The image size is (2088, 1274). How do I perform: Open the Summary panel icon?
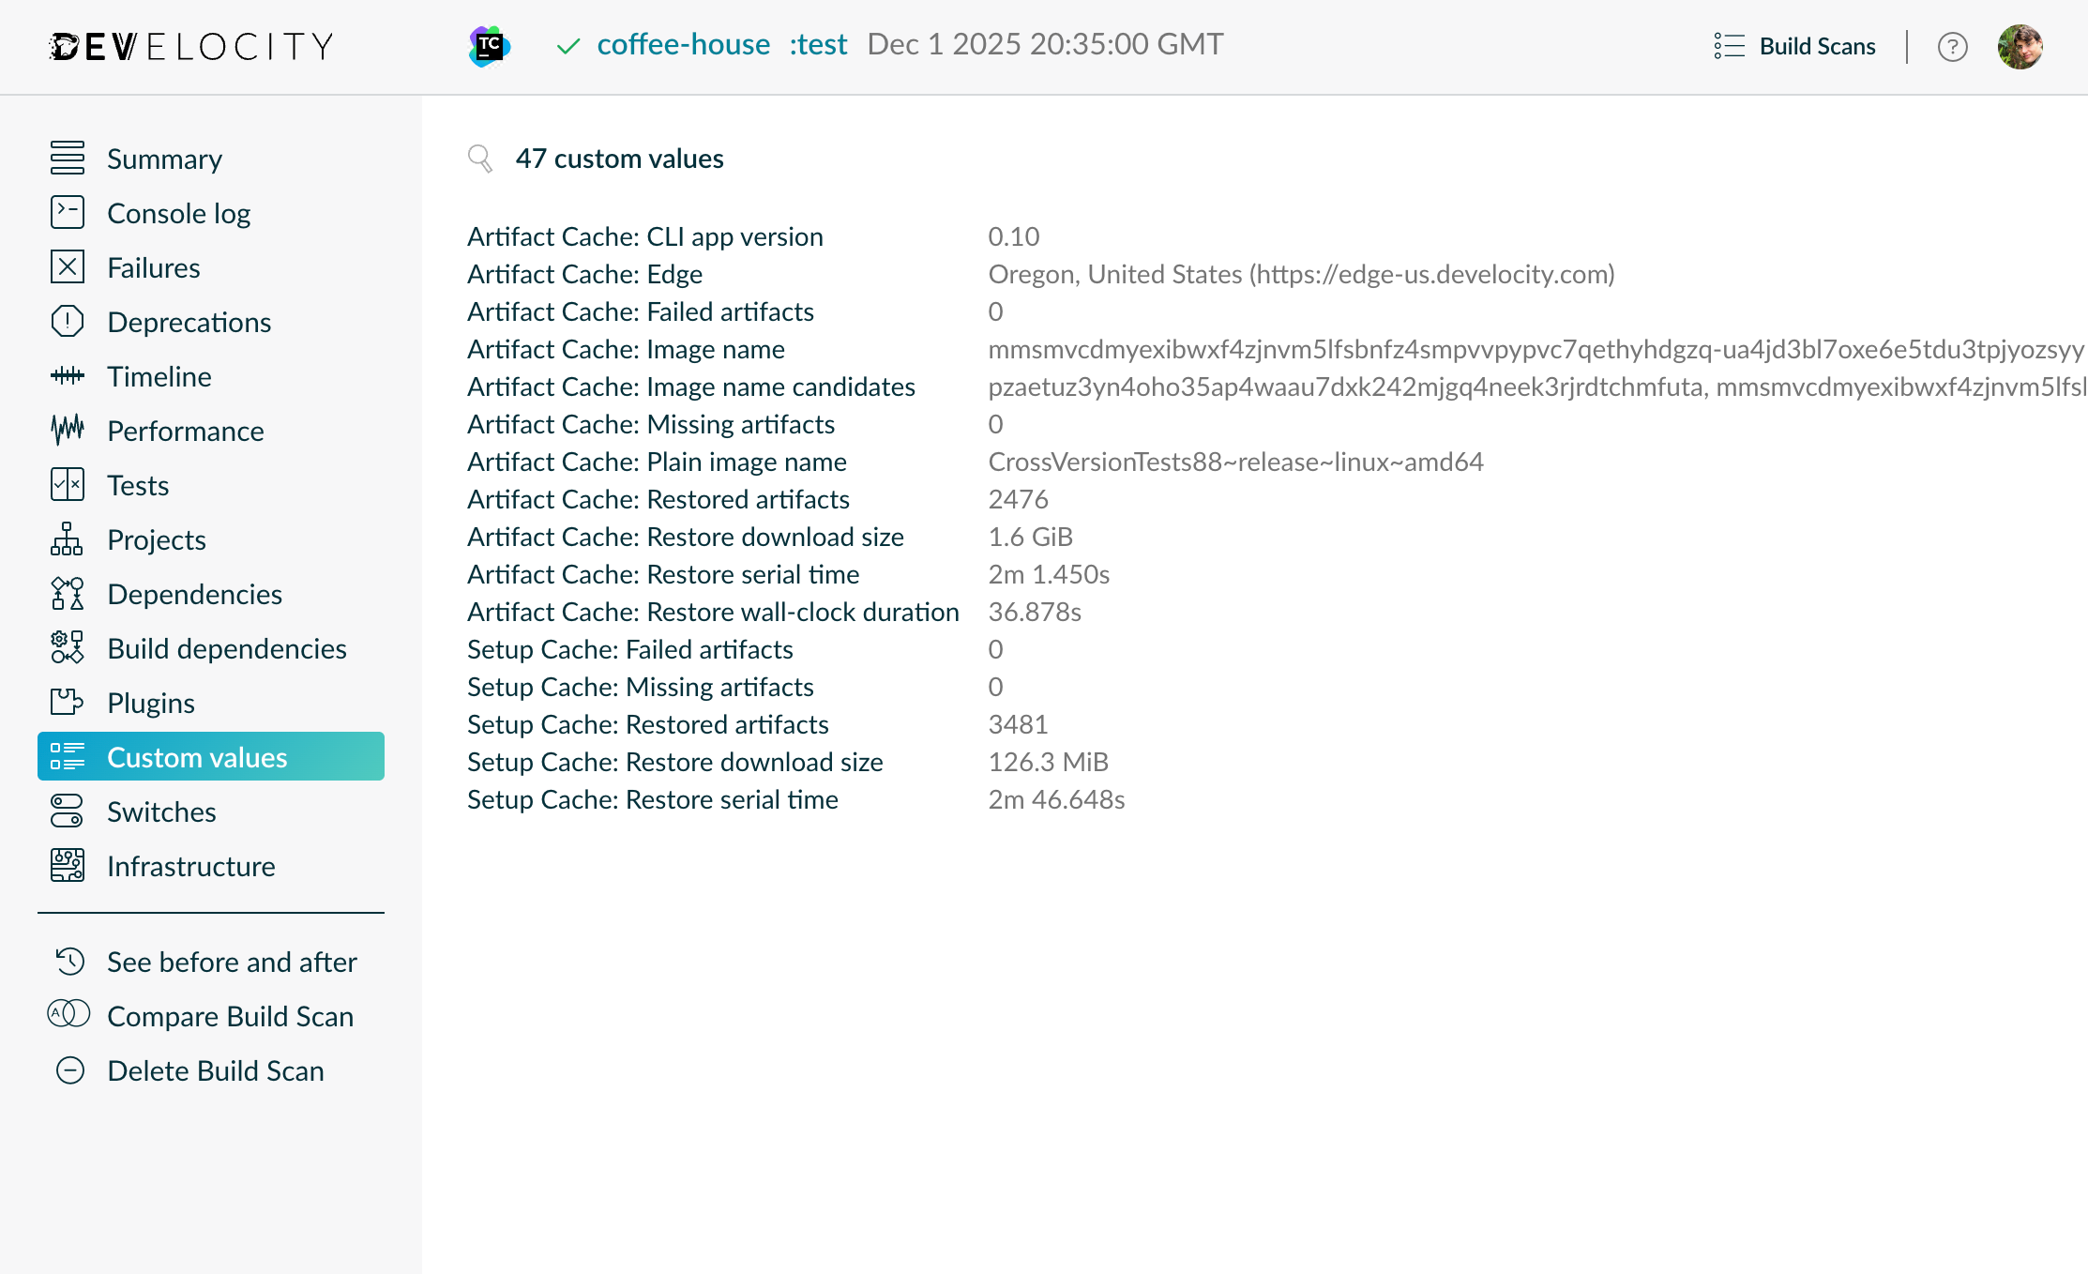[x=67, y=158]
